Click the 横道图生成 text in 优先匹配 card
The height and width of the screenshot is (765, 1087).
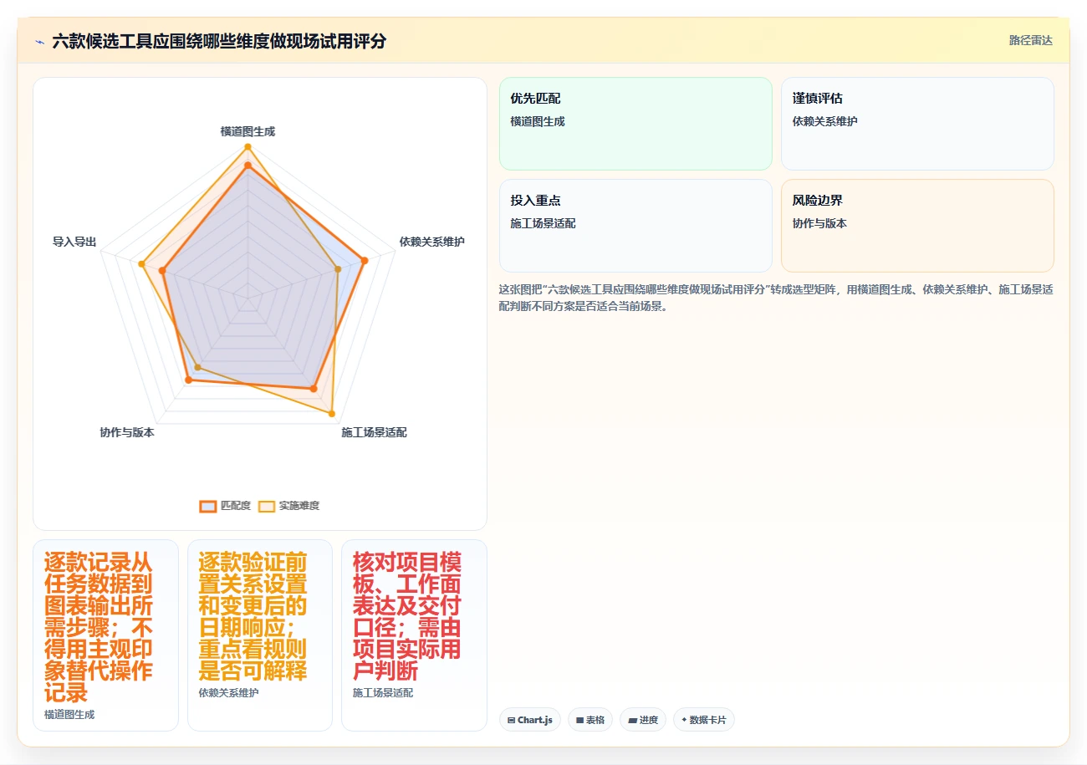tap(538, 121)
